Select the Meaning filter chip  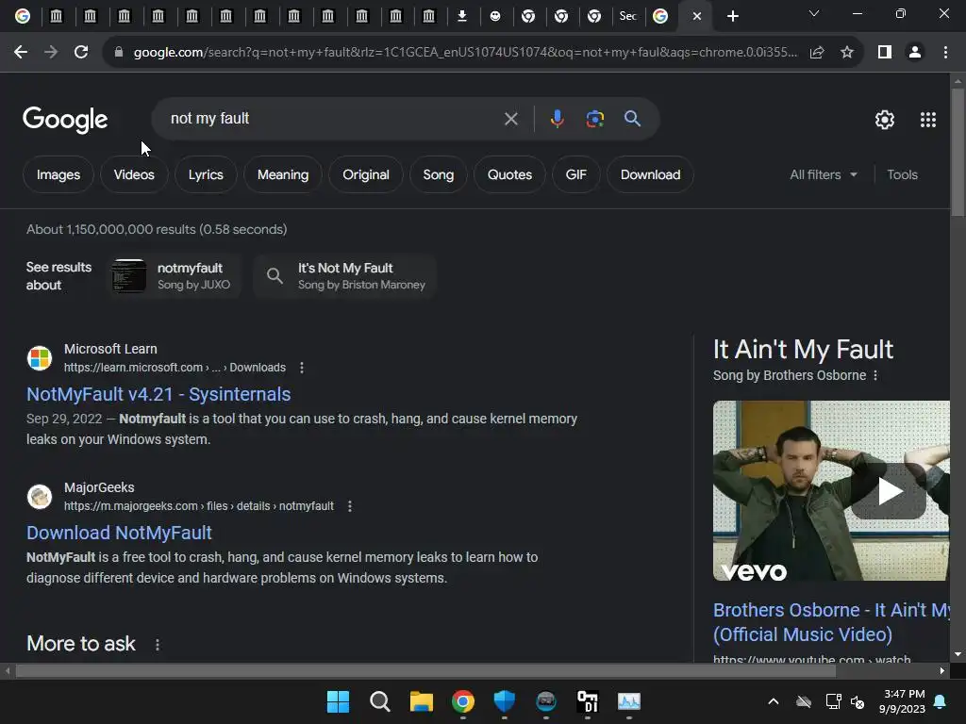click(283, 174)
